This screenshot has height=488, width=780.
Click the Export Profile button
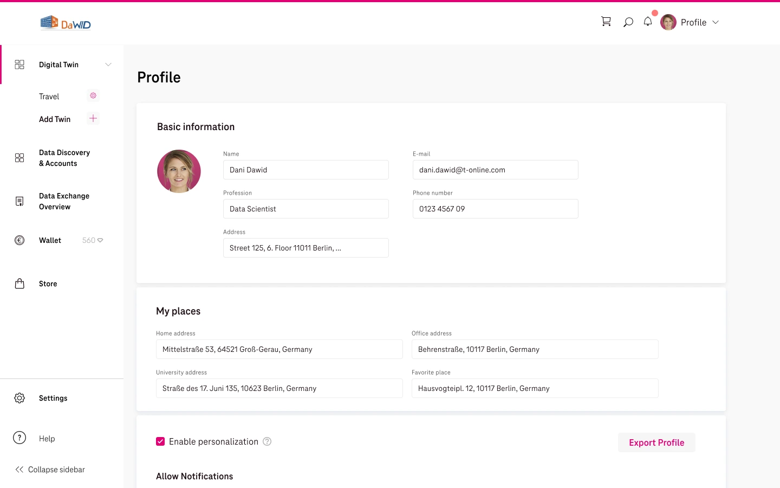pos(656,442)
